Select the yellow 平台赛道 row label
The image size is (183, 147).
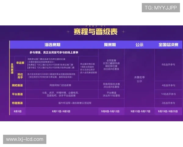pos(17,94)
